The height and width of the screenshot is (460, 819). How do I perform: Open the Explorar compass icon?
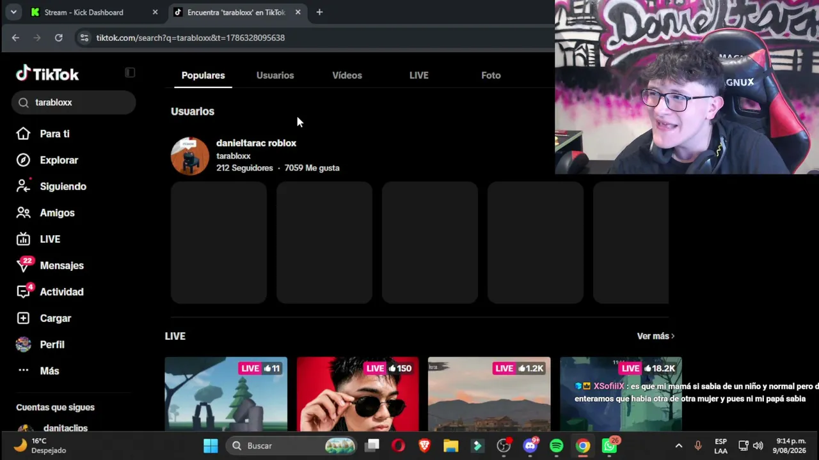pyautogui.click(x=23, y=160)
